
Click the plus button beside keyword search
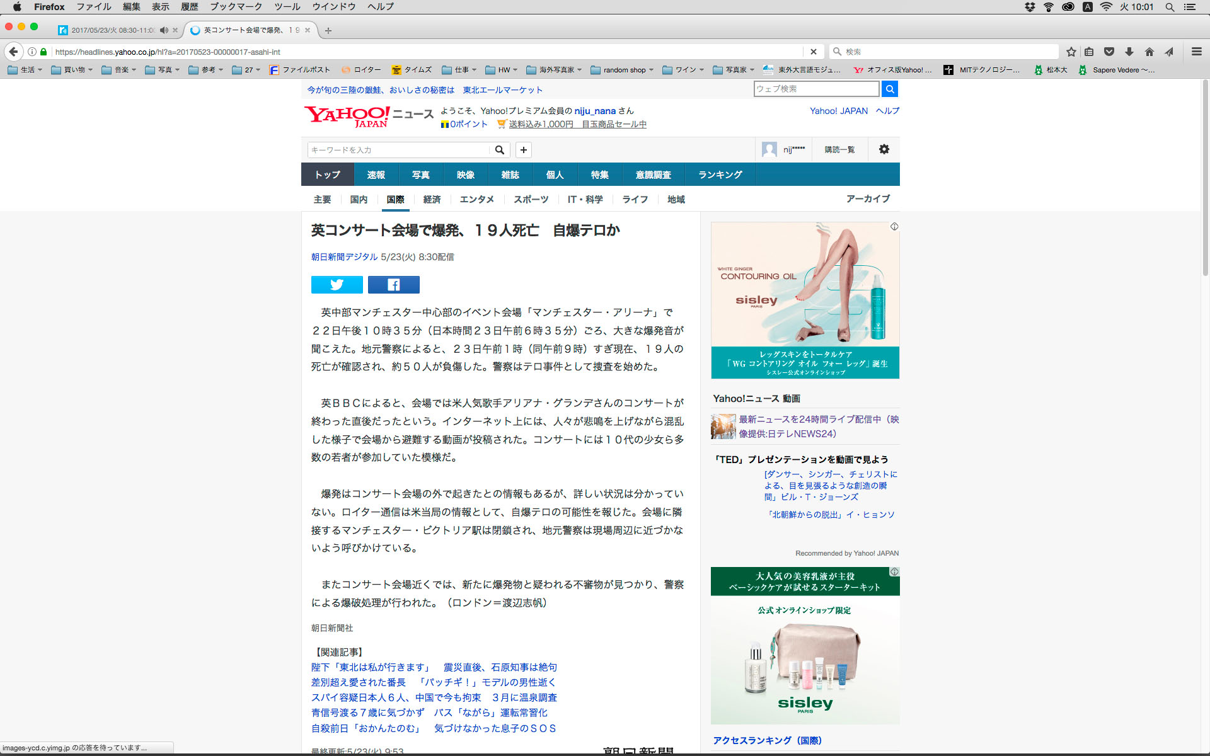[523, 150]
